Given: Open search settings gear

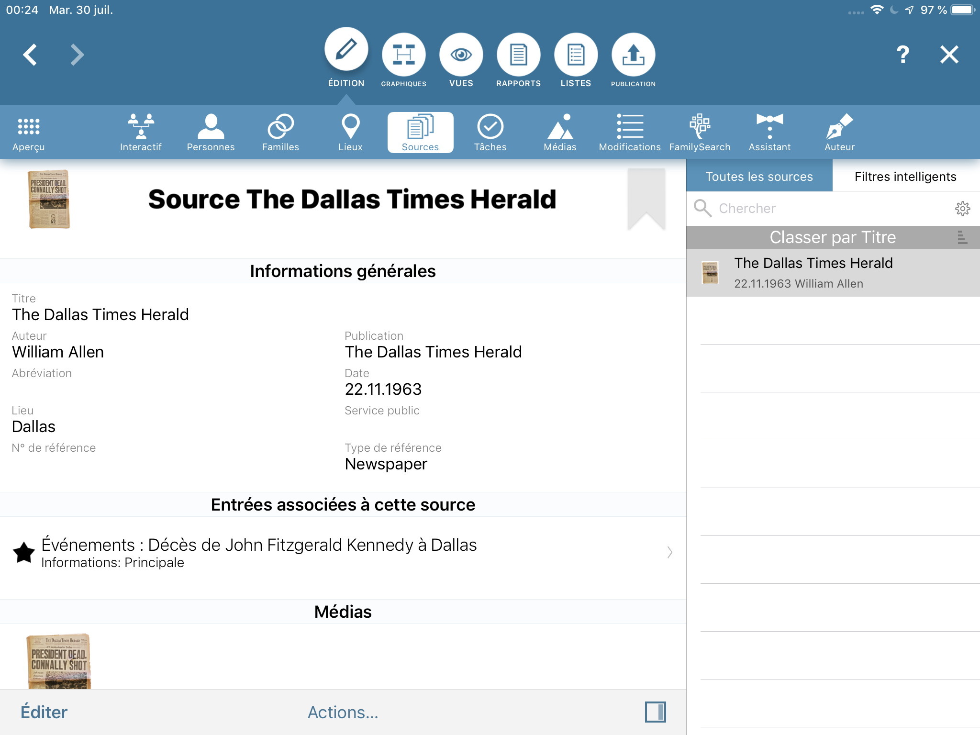Looking at the screenshot, I should tap(962, 208).
